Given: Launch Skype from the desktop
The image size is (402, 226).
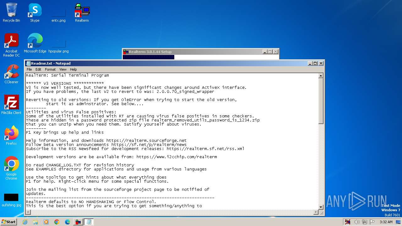Looking at the screenshot, I should pos(35,13).
